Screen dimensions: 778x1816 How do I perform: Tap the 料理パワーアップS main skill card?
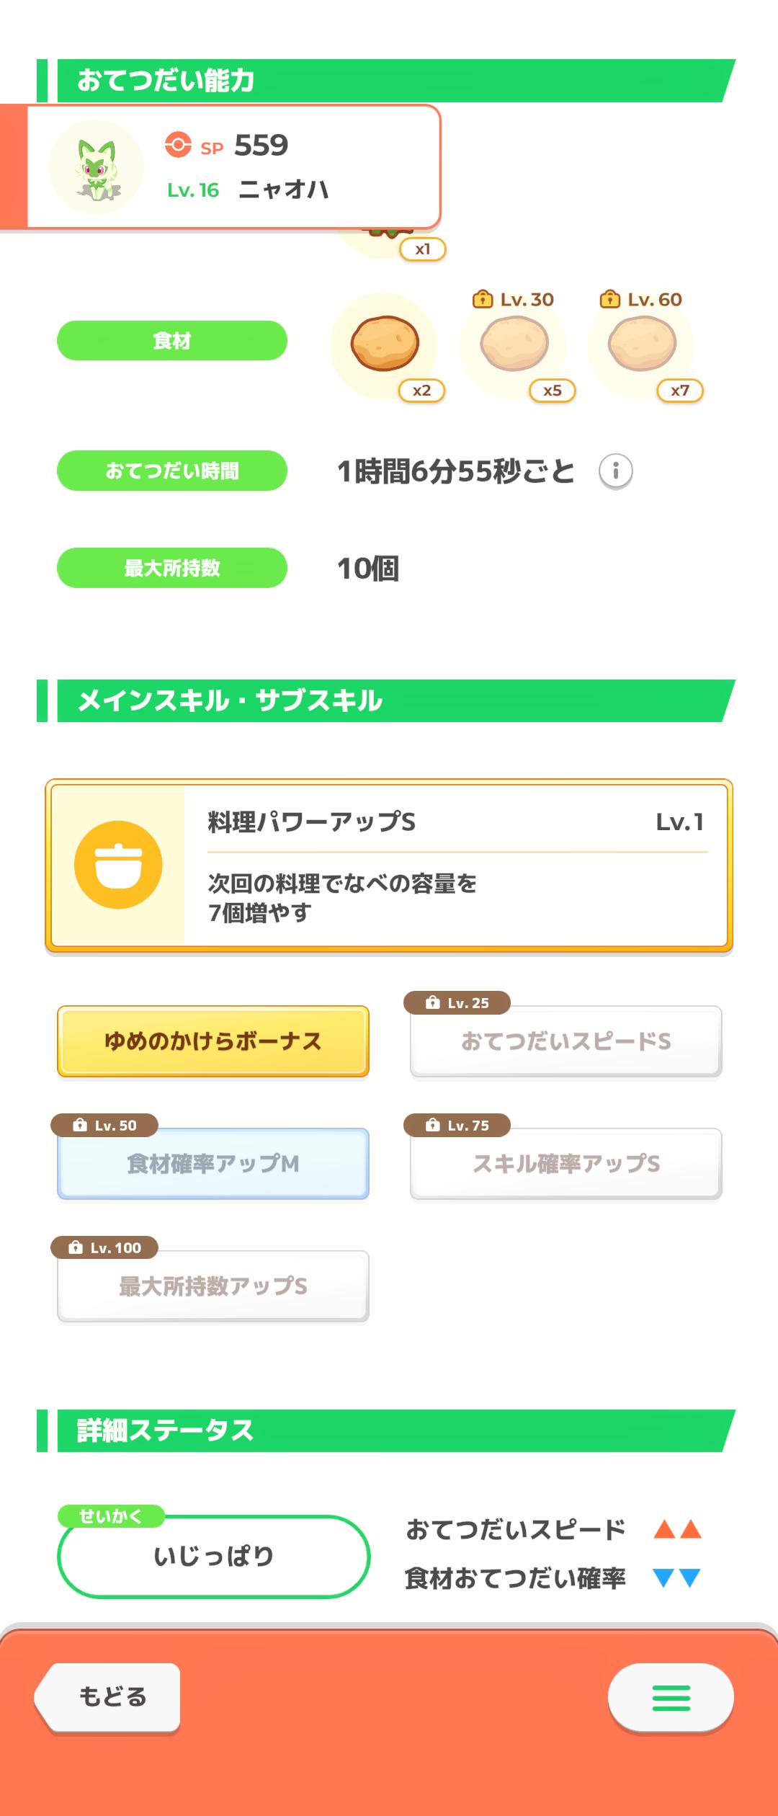(389, 865)
